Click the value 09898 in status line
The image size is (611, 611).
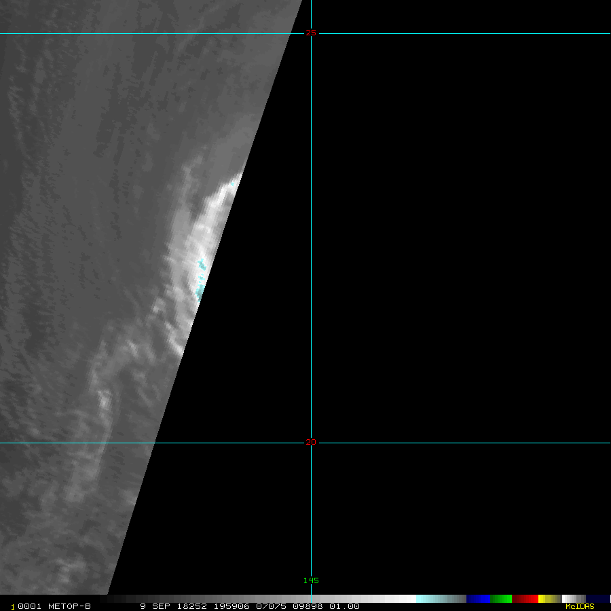(308, 606)
